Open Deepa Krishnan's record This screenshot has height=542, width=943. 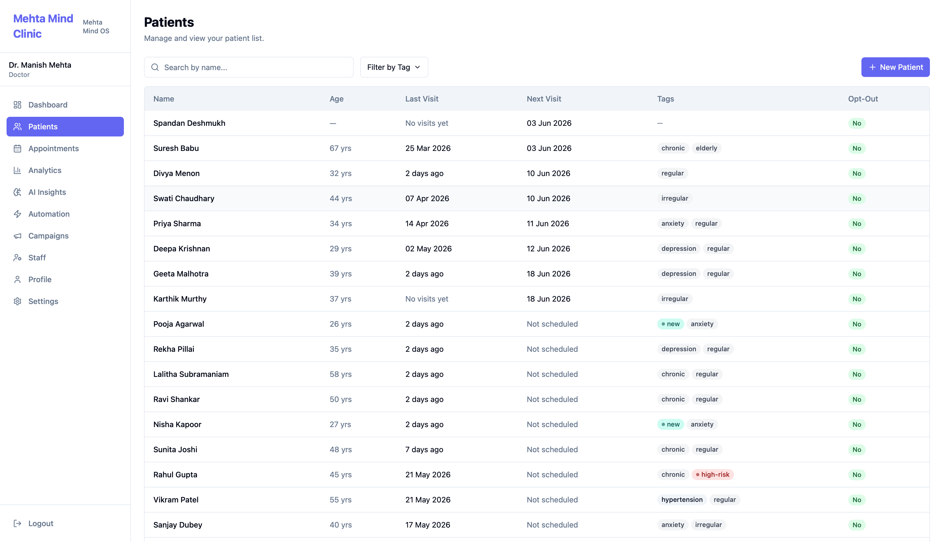tap(537, 249)
